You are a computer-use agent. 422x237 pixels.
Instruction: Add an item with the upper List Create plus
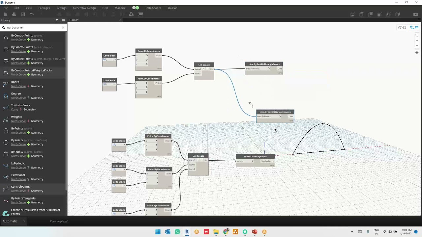(x=203, y=69)
